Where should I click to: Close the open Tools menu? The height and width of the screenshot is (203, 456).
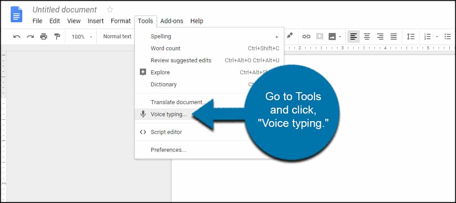tap(146, 21)
